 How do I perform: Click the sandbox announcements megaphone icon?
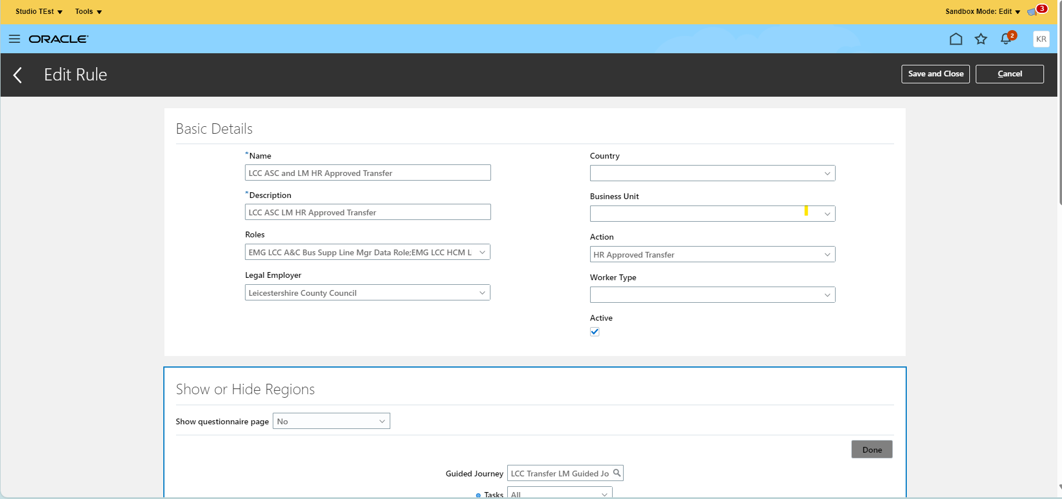[x=1031, y=12]
